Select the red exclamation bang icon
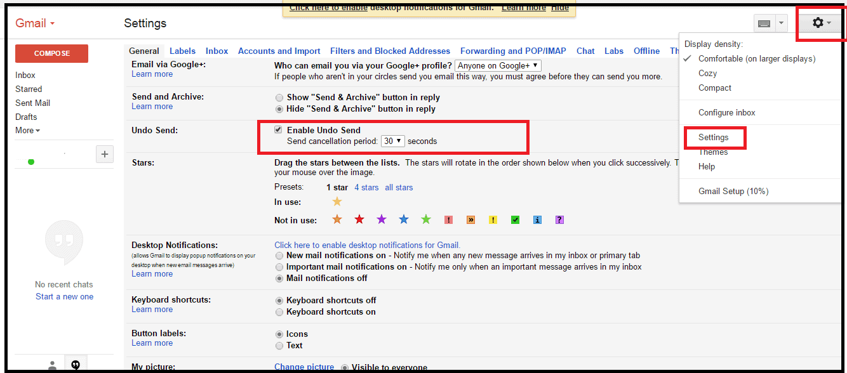The width and height of the screenshot is (847, 373). (448, 220)
